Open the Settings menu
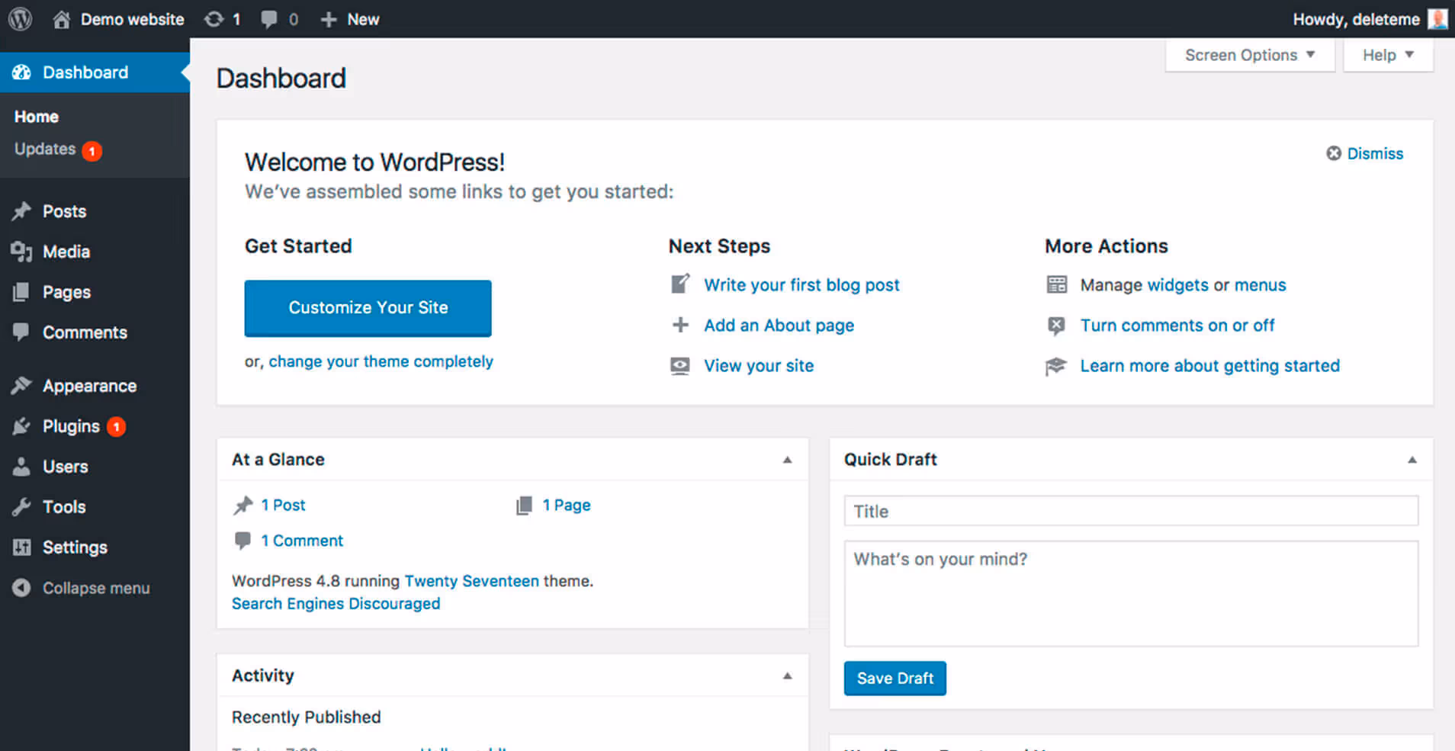This screenshot has width=1455, height=751. pyautogui.click(x=95, y=547)
